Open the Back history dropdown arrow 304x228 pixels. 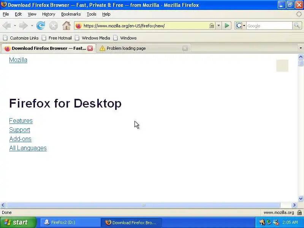15,25
